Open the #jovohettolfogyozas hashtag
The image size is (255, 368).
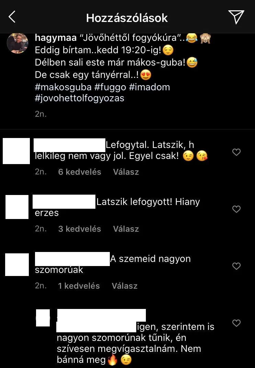pyautogui.click(x=80, y=98)
